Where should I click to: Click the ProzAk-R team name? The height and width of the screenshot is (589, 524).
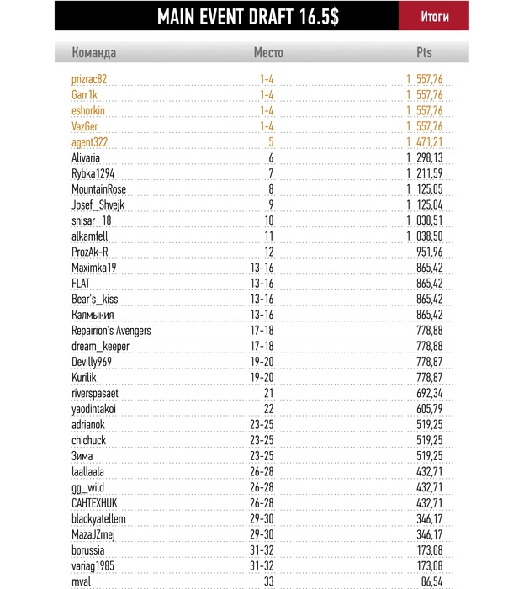[x=90, y=252]
